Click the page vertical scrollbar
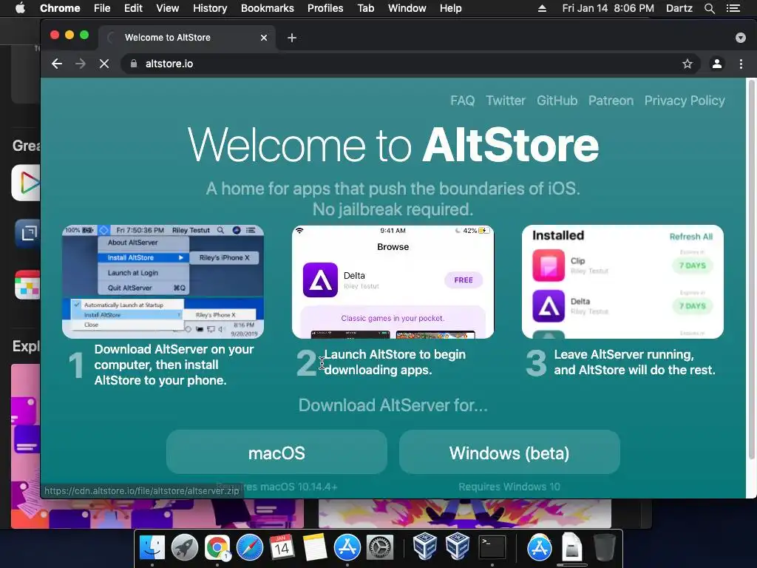Screen dimensions: 757x568 click(751, 271)
